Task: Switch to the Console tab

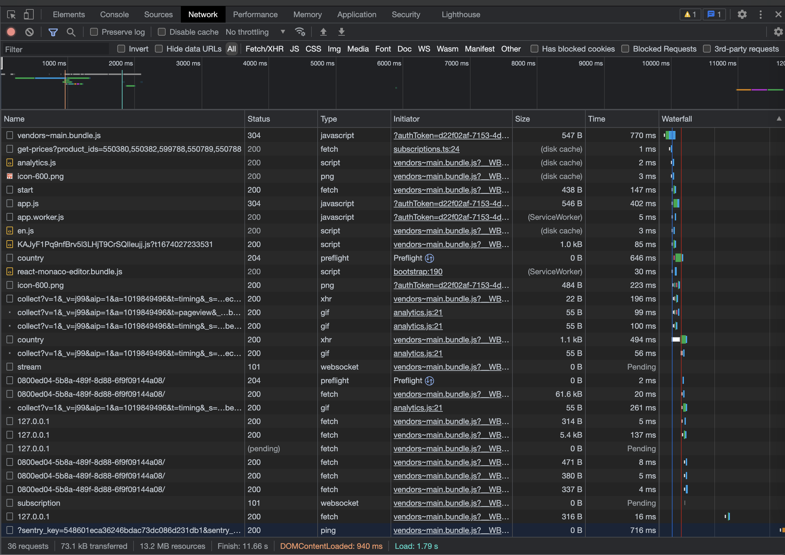Action: [x=114, y=15]
